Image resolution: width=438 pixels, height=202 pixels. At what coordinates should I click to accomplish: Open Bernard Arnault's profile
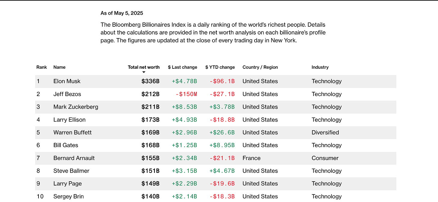click(x=74, y=158)
